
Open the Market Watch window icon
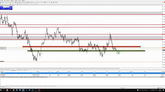click(6, 2)
